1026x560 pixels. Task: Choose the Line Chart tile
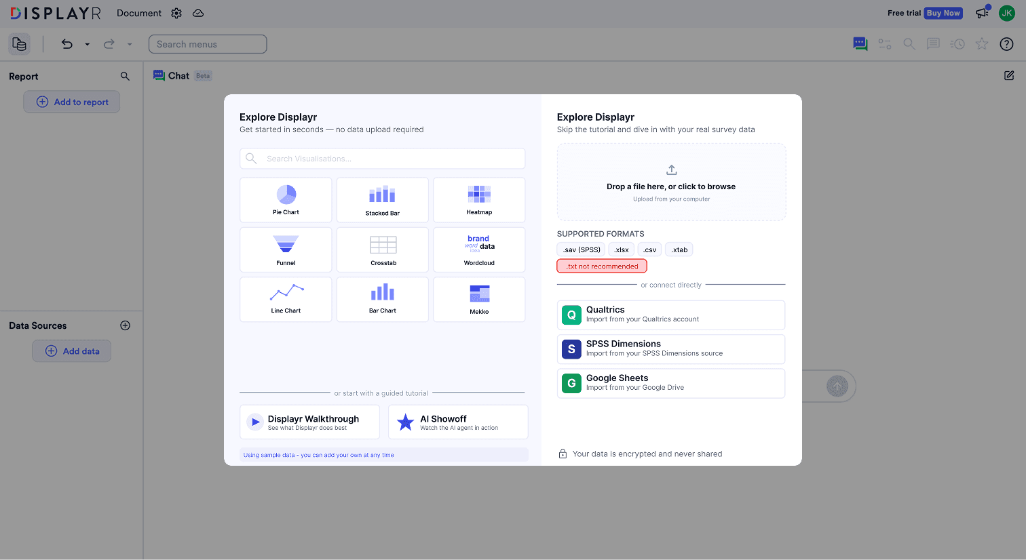click(x=286, y=299)
